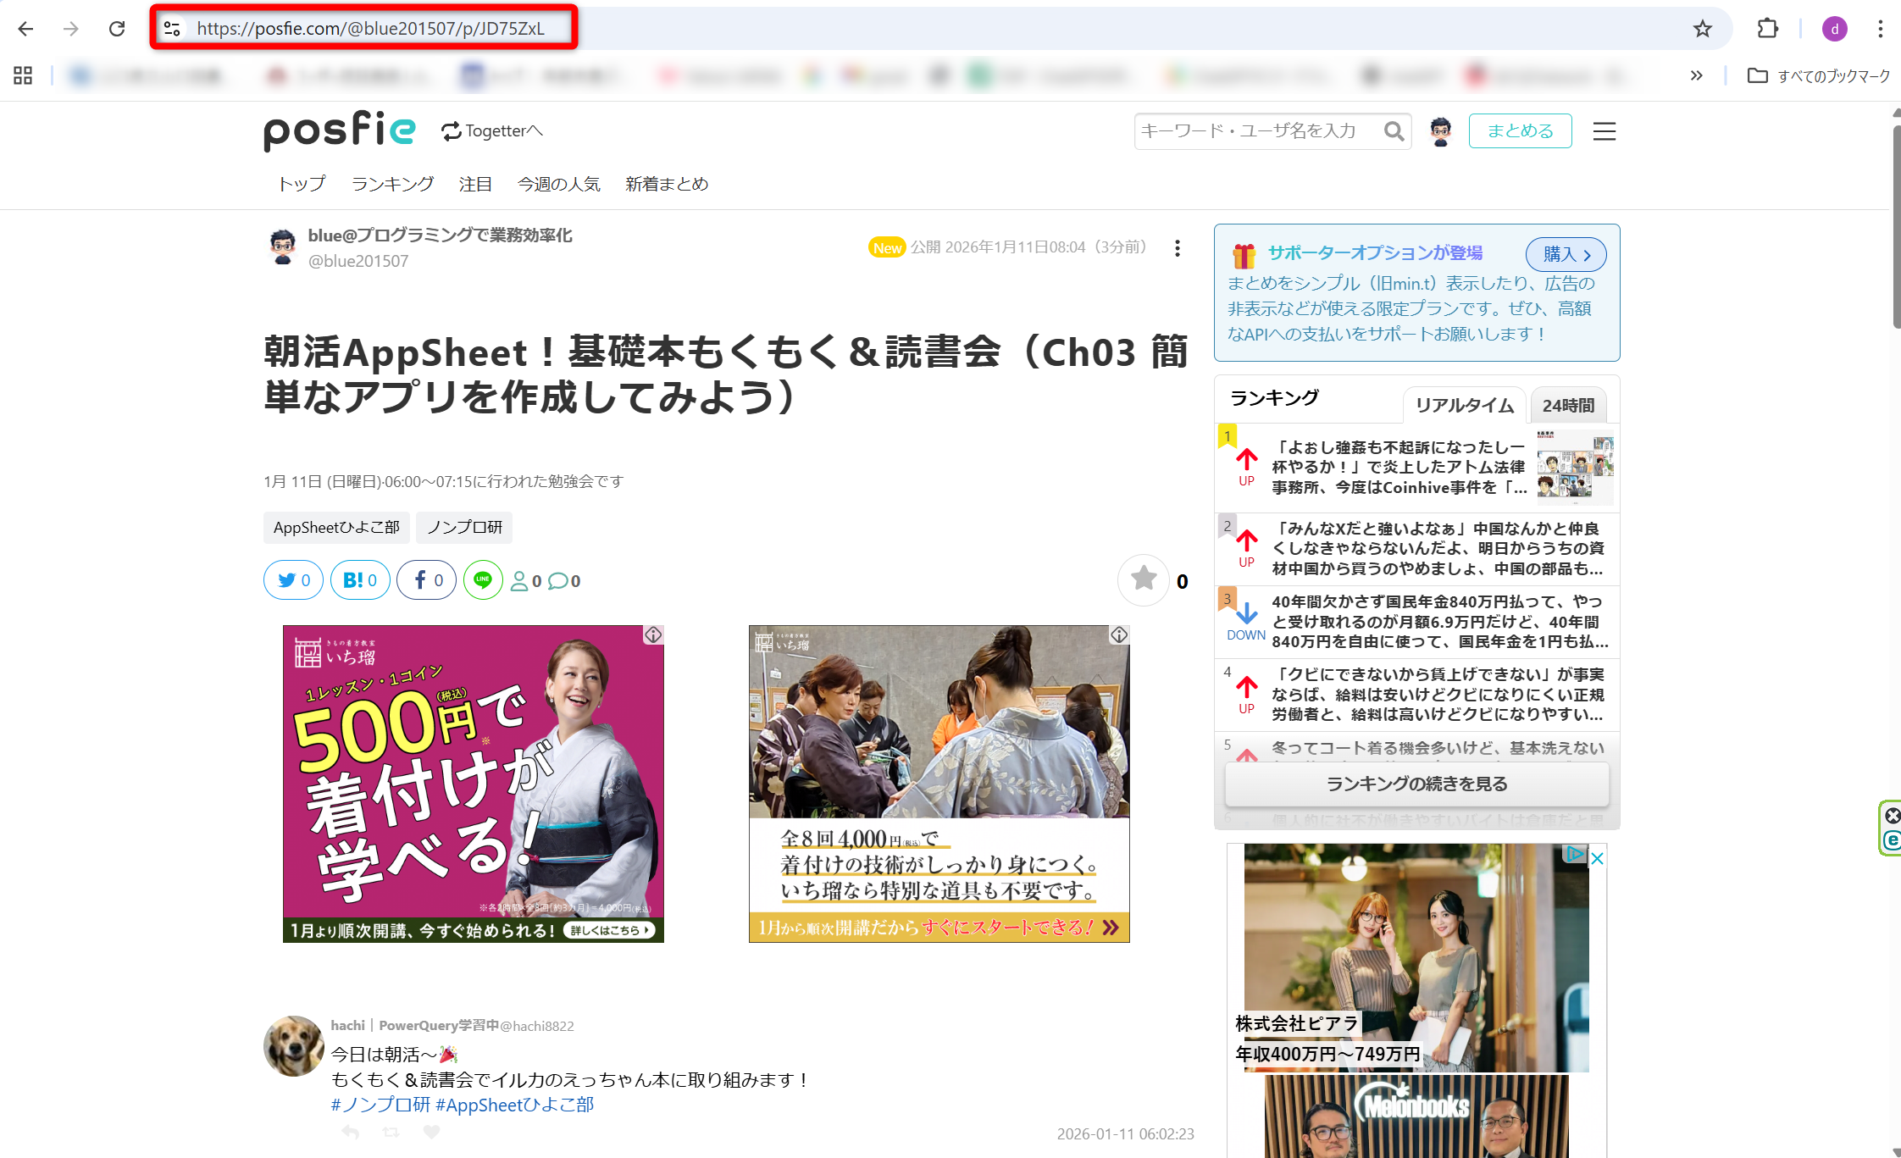
Task: Click the Twitter share icon button
Action: coord(292,580)
